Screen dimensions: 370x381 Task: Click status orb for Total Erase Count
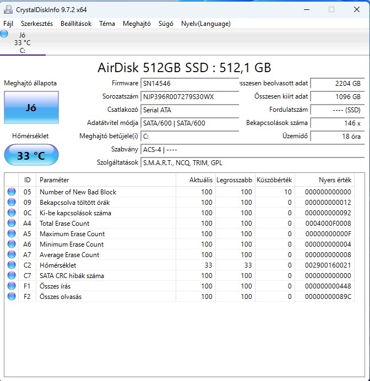tap(12, 223)
